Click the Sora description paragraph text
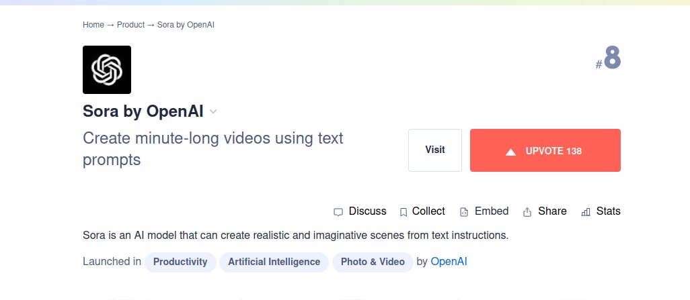 295,236
